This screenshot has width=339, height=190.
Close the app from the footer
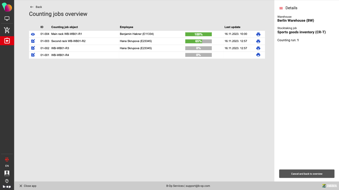click(x=28, y=186)
